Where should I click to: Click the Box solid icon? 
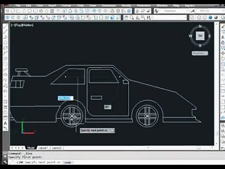pyautogui.click(x=13, y=11)
